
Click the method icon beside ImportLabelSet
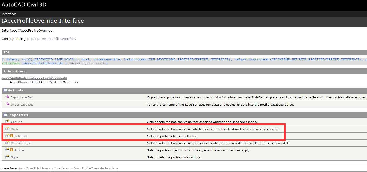7,104
